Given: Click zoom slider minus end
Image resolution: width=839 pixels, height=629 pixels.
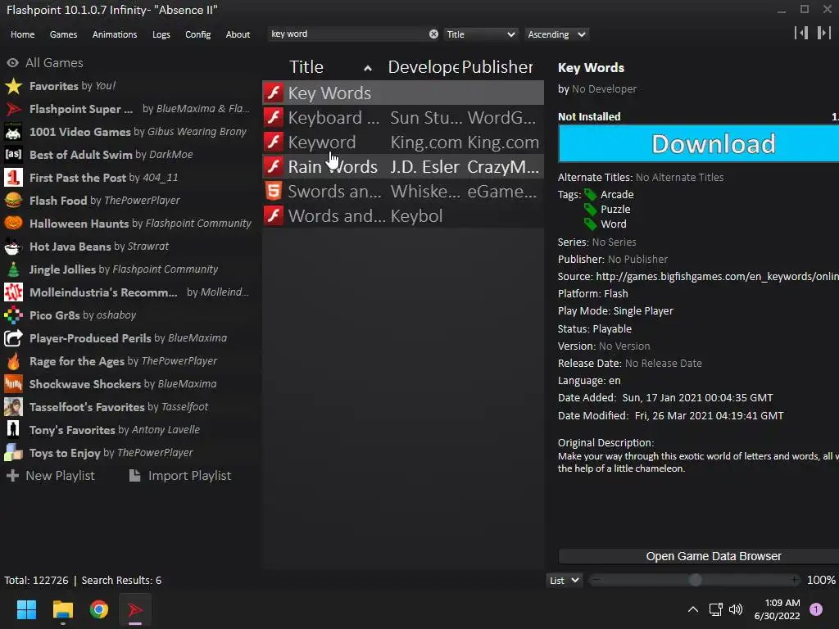Looking at the screenshot, I should click(596, 581).
